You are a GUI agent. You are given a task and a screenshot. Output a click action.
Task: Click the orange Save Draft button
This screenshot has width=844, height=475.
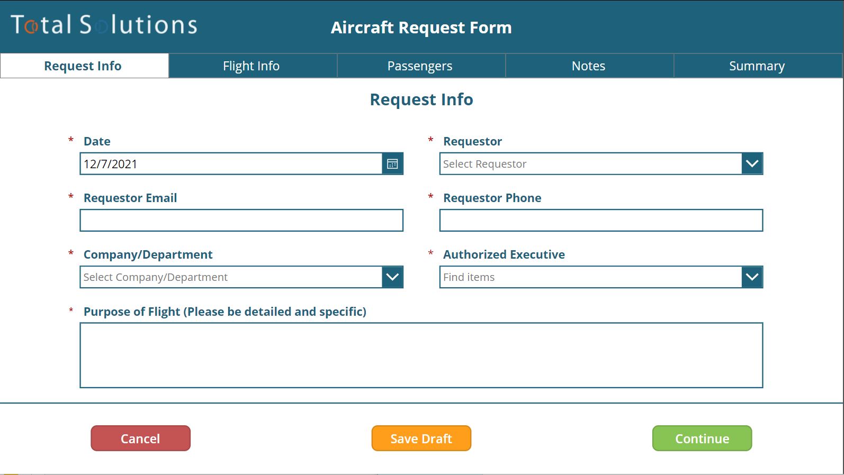coord(421,439)
